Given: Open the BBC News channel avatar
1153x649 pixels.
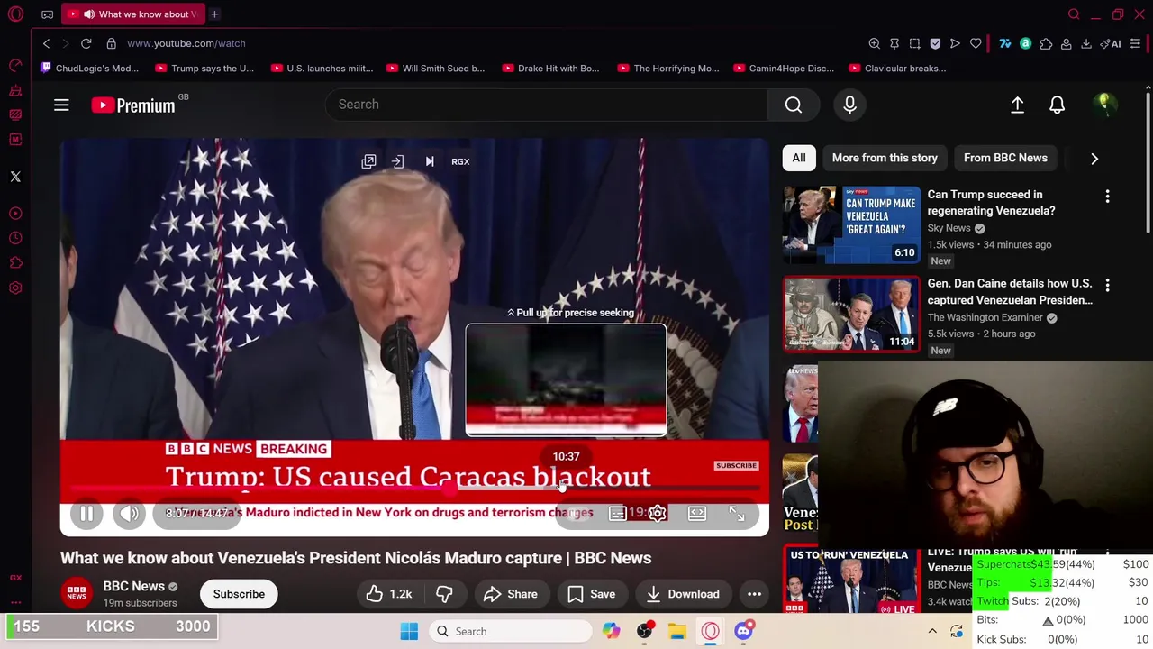Looking at the screenshot, I should (77, 593).
